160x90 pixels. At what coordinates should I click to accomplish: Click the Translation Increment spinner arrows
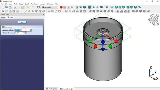30,30
